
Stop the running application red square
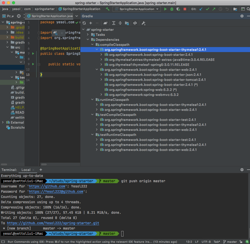(x=185, y=9)
